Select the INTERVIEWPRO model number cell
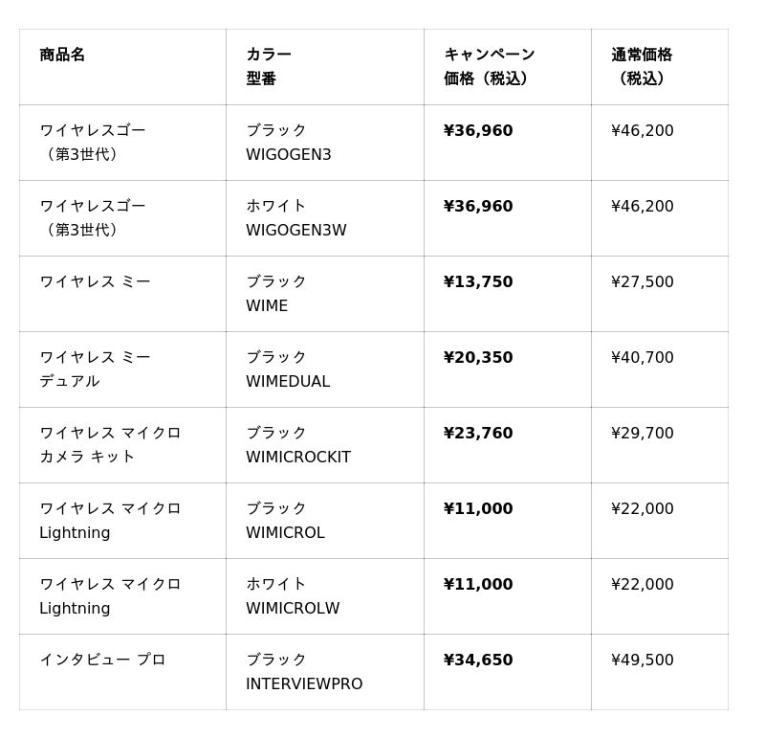Image resolution: width=765 pixels, height=739 pixels. pos(304,683)
